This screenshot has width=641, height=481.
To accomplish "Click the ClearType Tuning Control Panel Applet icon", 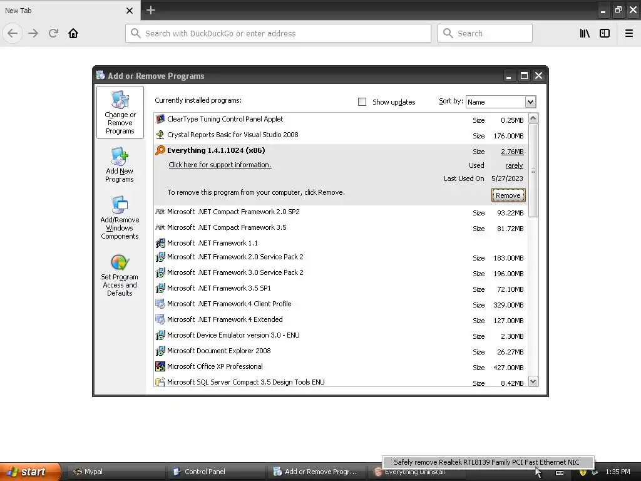I will [160, 120].
